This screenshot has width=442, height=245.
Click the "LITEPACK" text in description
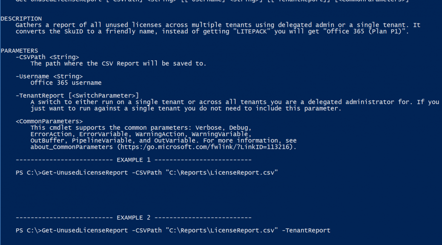click(x=251, y=31)
